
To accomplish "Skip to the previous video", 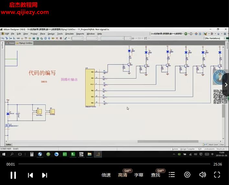I will 30,175.
